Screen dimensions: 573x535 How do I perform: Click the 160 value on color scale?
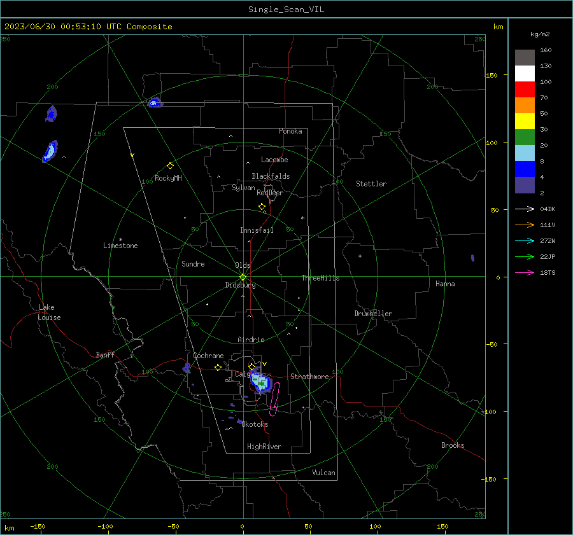[546, 50]
